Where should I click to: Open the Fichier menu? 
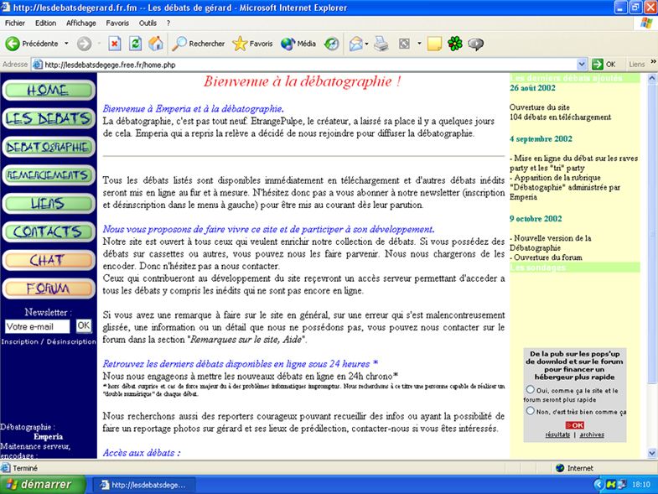15,23
